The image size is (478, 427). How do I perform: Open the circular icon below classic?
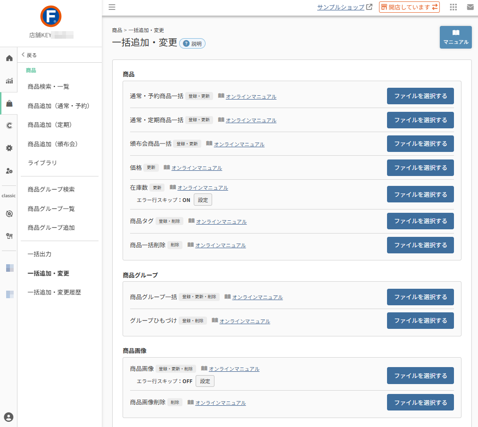coord(9,214)
